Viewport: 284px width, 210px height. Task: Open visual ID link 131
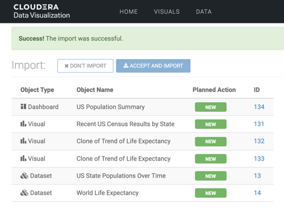(x=259, y=124)
